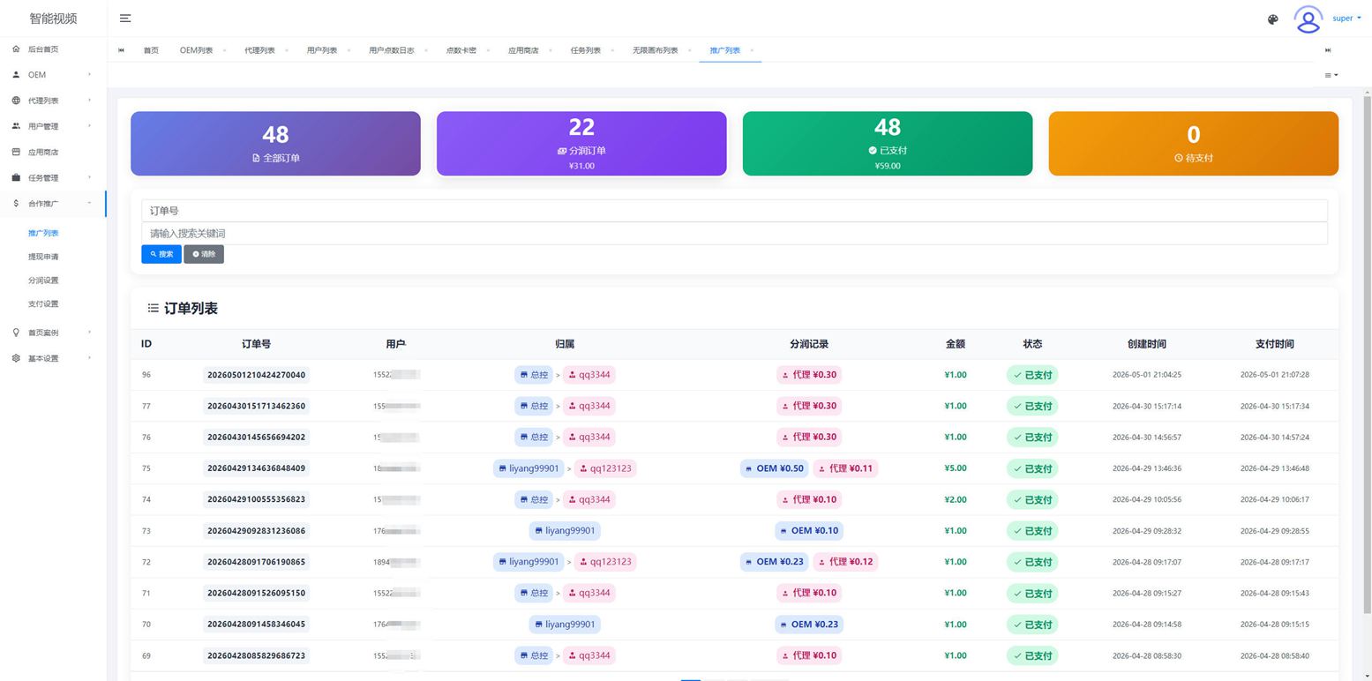
Task: Toggle the sidebar hamburger menu icon
Action: coord(125,19)
